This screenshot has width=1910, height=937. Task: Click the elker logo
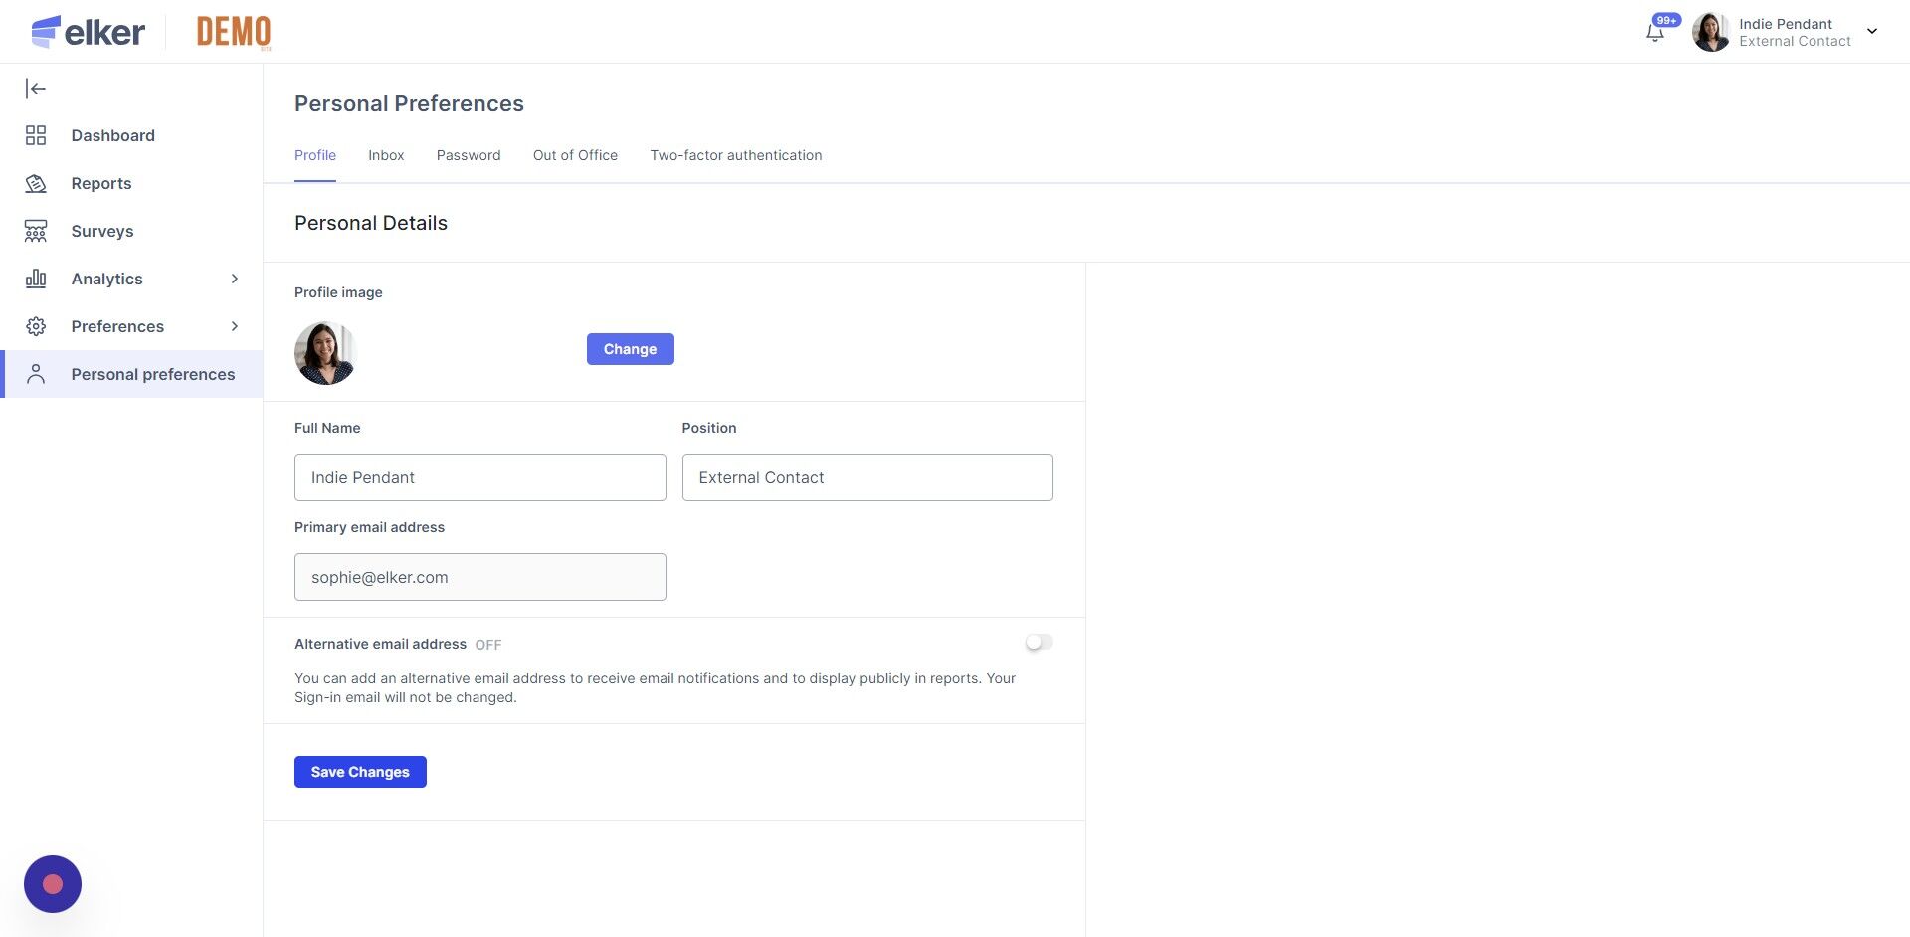(x=89, y=32)
